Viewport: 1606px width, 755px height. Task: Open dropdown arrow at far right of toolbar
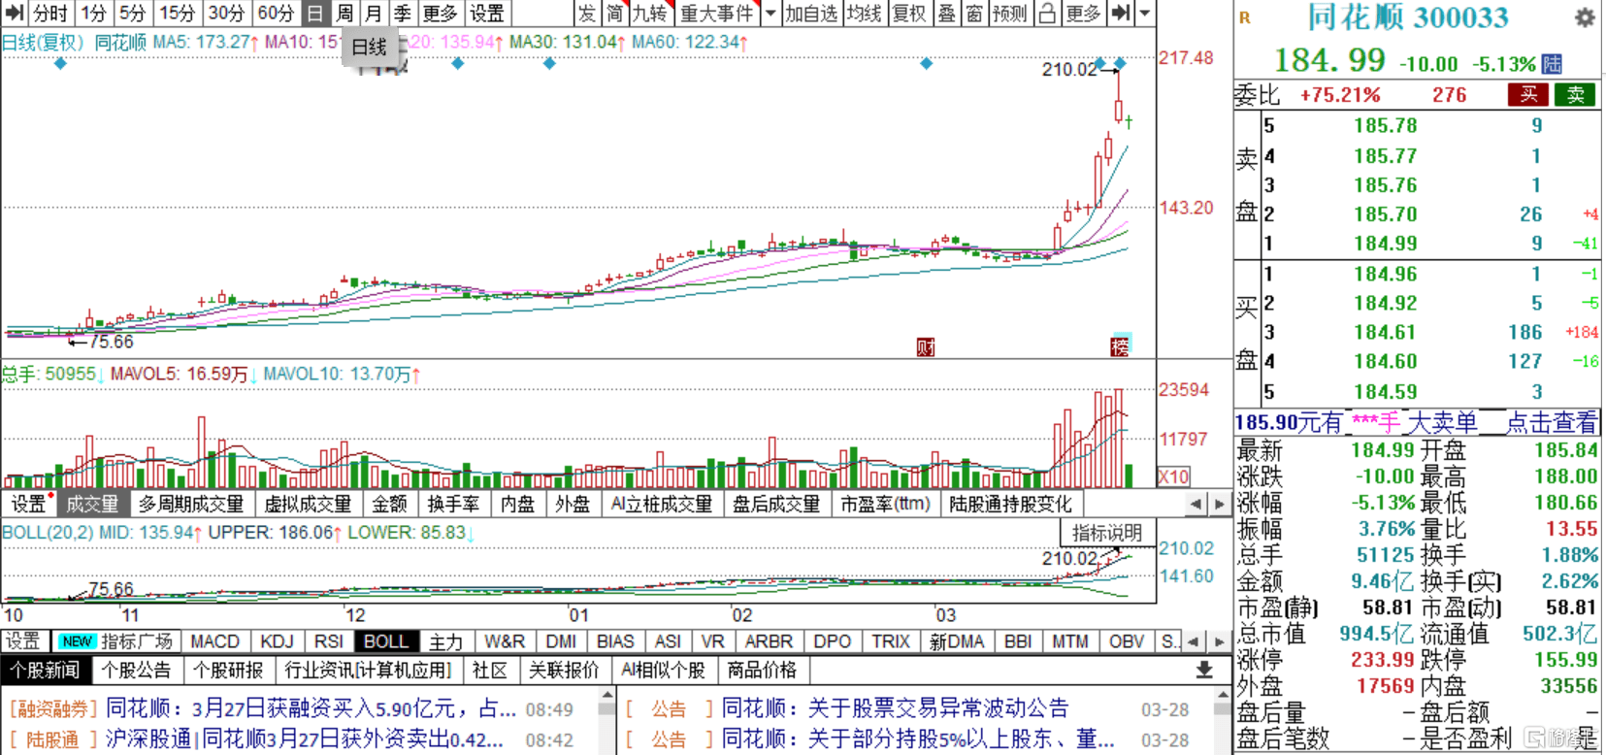[x=1145, y=14]
